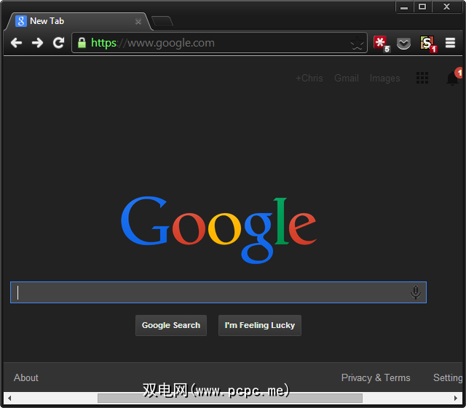Screen dimensions: 466x408
Task: Open the Chrome hamburger menu
Action: pyautogui.click(x=450, y=43)
